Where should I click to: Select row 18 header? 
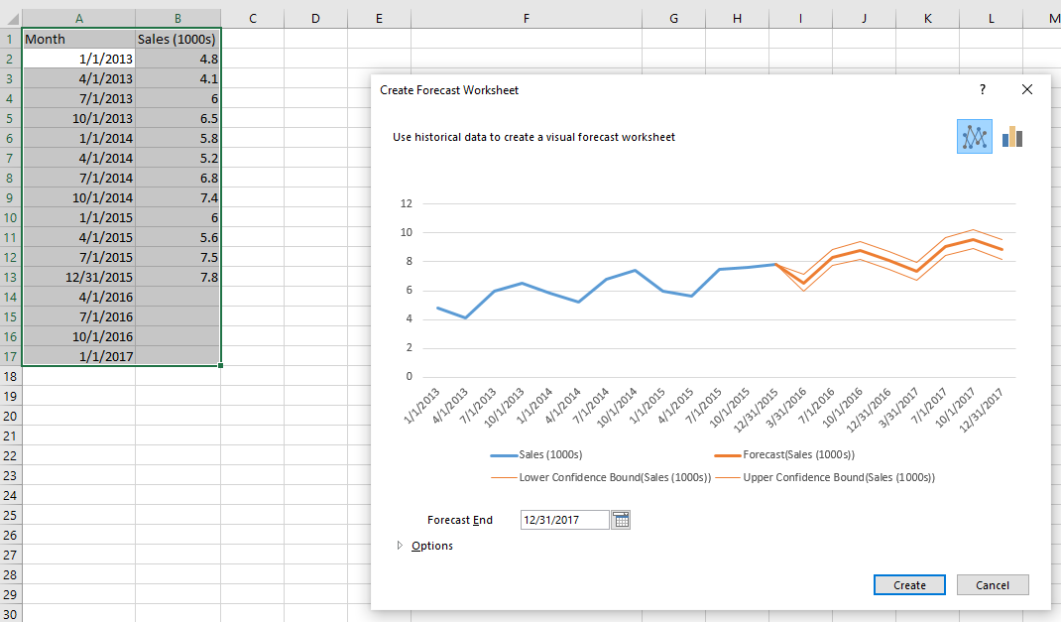point(10,376)
